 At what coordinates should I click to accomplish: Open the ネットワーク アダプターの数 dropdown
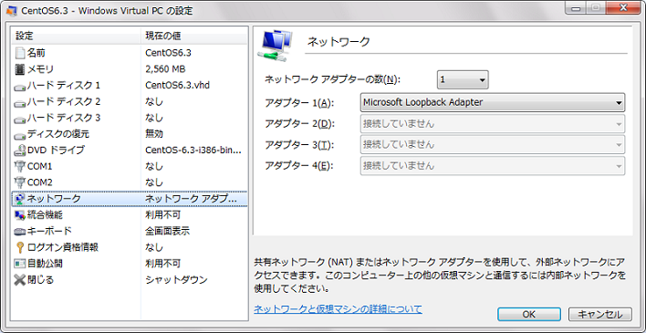click(463, 80)
